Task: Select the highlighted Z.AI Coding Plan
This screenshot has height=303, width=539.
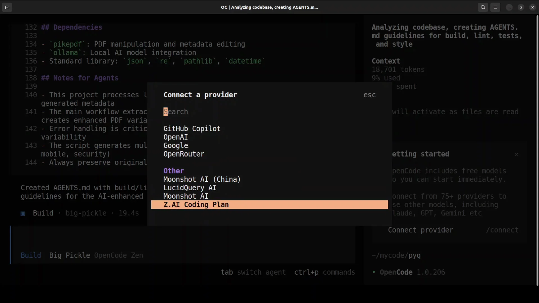Action: click(x=196, y=205)
